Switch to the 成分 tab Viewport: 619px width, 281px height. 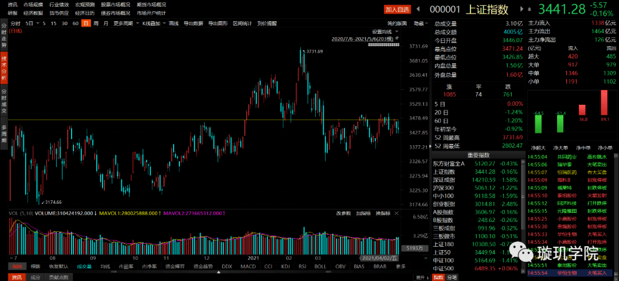pos(36,278)
